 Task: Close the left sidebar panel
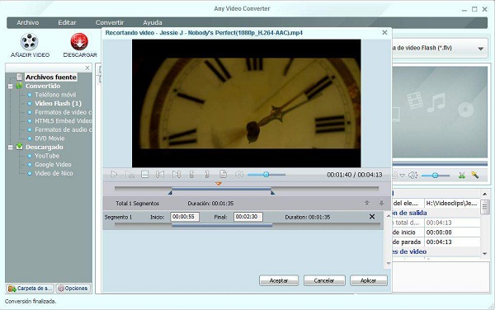(x=87, y=68)
